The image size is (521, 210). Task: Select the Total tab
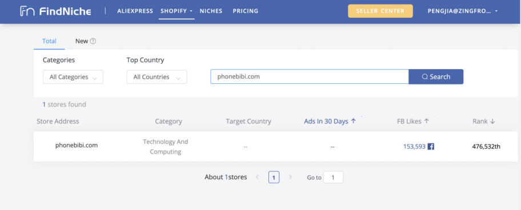49,41
